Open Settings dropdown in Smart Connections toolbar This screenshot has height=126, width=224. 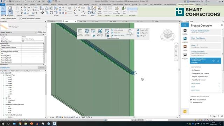click(x=142, y=36)
